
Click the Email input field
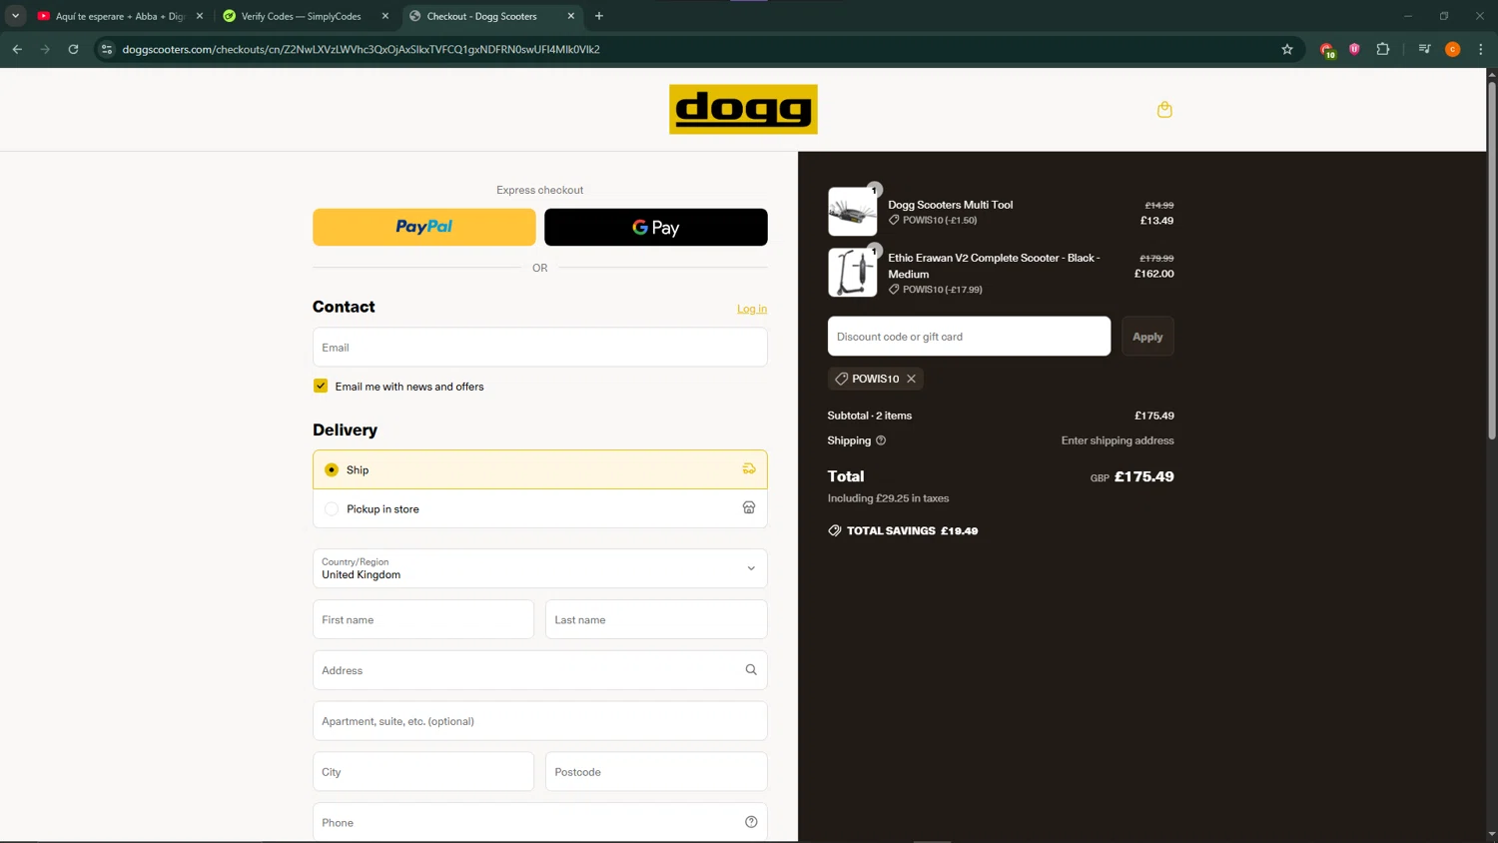coord(539,348)
